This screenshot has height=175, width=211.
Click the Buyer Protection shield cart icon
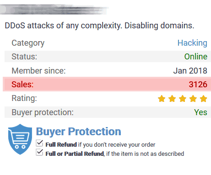pyautogui.click(x=20, y=139)
